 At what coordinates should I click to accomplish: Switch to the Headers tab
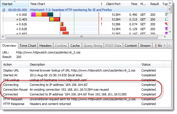click(x=45, y=46)
